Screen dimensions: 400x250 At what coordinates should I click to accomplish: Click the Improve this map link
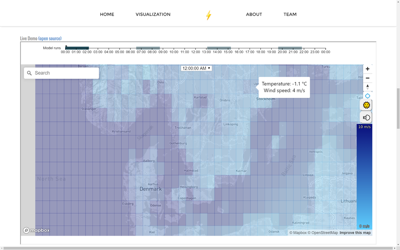pyautogui.click(x=355, y=233)
